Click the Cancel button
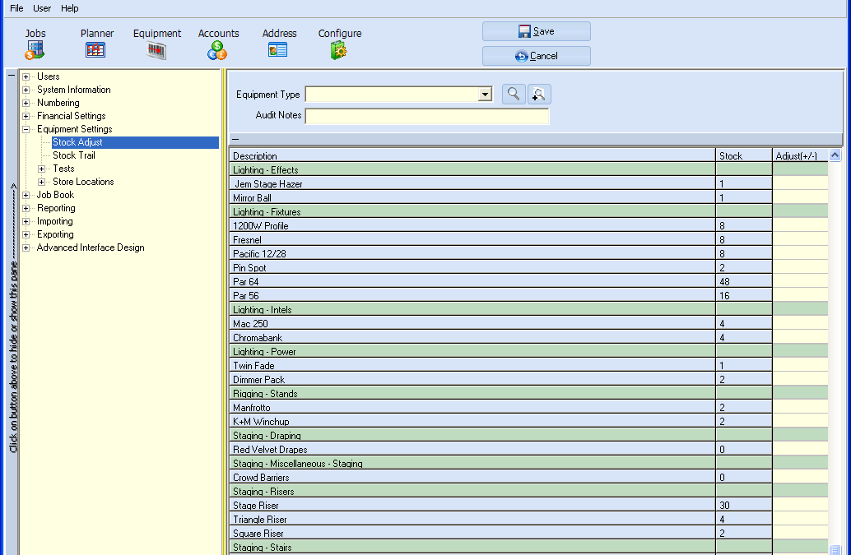Viewport: 851px width, 555px height. pyautogui.click(x=536, y=56)
